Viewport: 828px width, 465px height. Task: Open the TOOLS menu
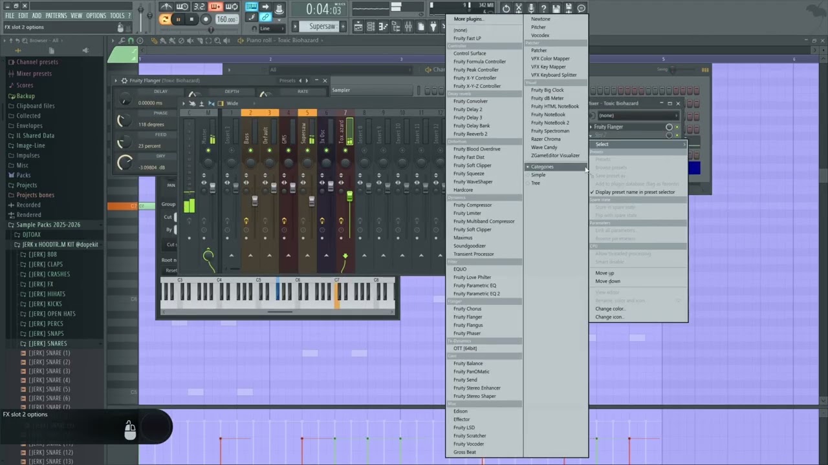pos(117,15)
